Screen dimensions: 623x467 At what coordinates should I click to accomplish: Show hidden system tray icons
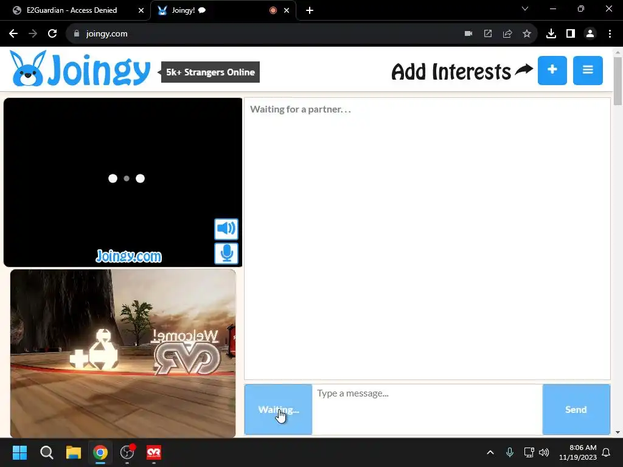point(490,452)
